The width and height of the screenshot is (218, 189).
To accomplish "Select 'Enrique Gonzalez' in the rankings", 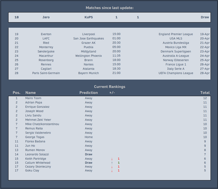I will tap(37, 107).
